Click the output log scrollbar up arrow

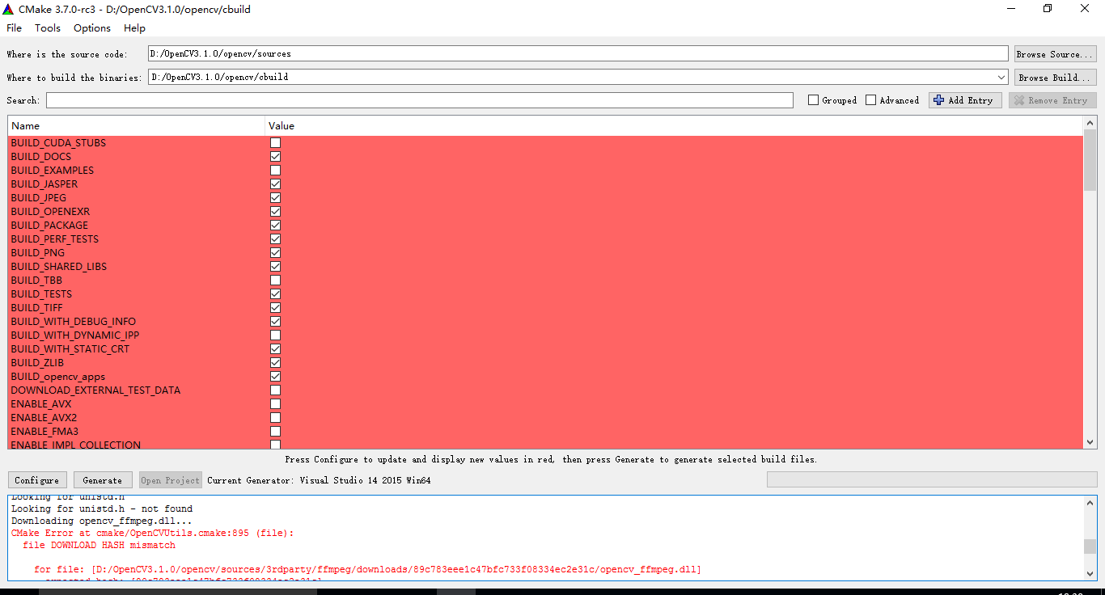[x=1090, y=503]
